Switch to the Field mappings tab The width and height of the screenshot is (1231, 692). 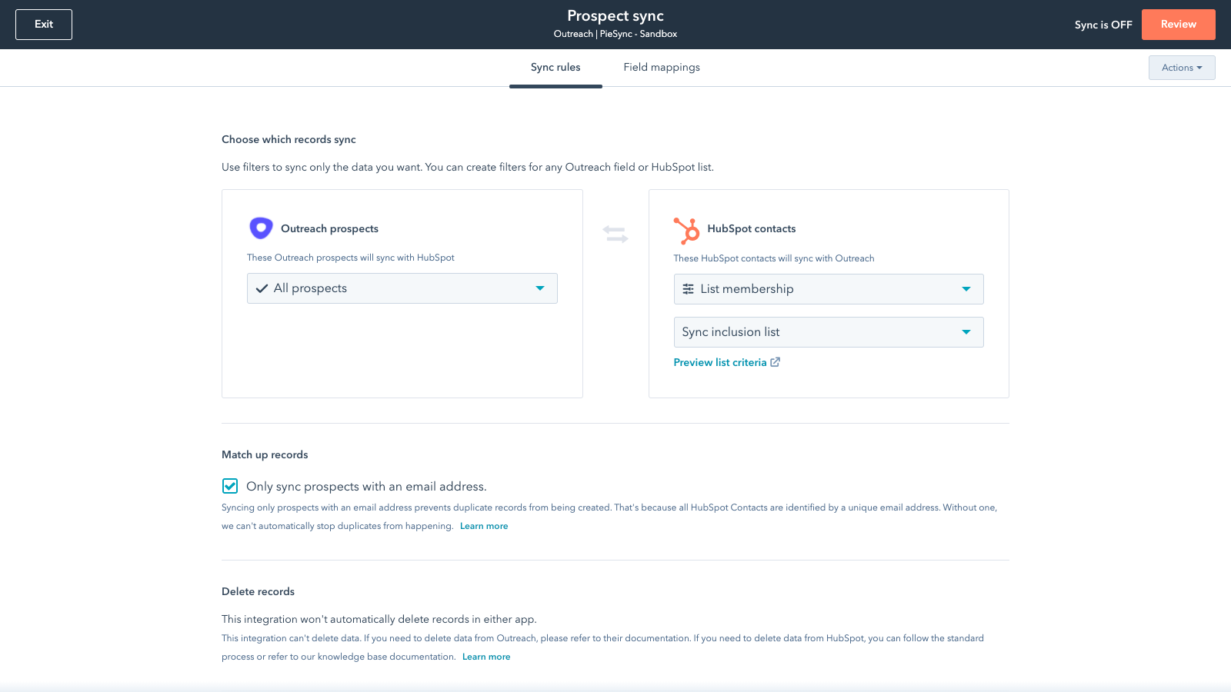662,68
